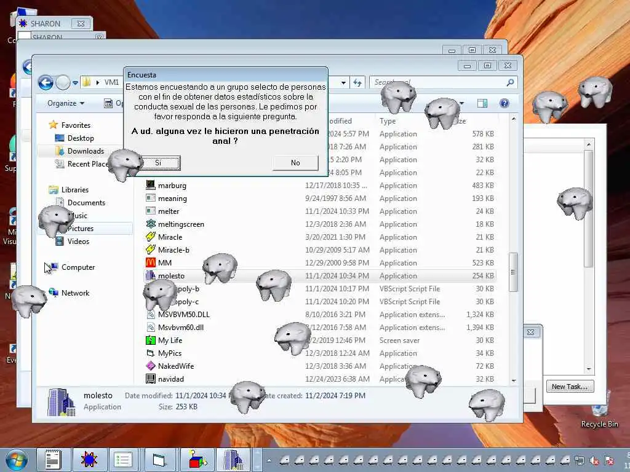Sort by the Type column header

[388, 121]
